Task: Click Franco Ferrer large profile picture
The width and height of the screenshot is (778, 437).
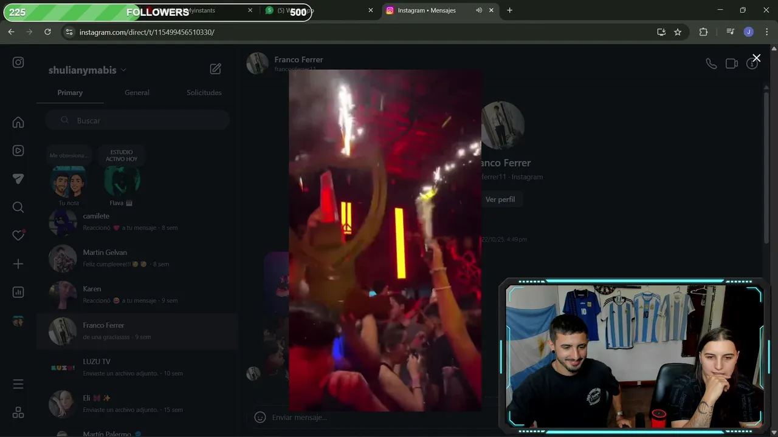Action: point(502,125)
